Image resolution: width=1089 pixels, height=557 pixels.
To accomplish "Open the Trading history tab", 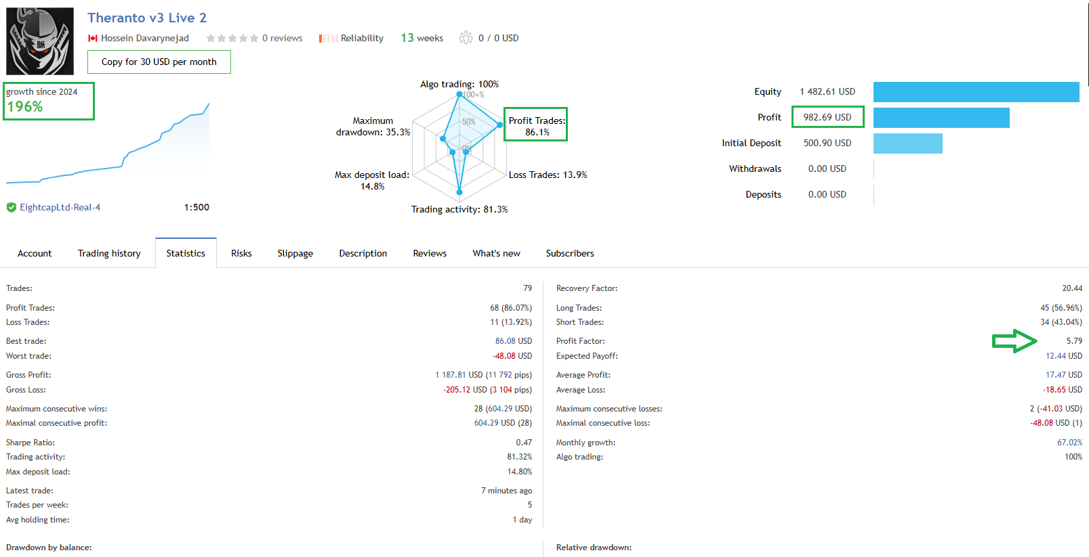I will click(109, 253).
